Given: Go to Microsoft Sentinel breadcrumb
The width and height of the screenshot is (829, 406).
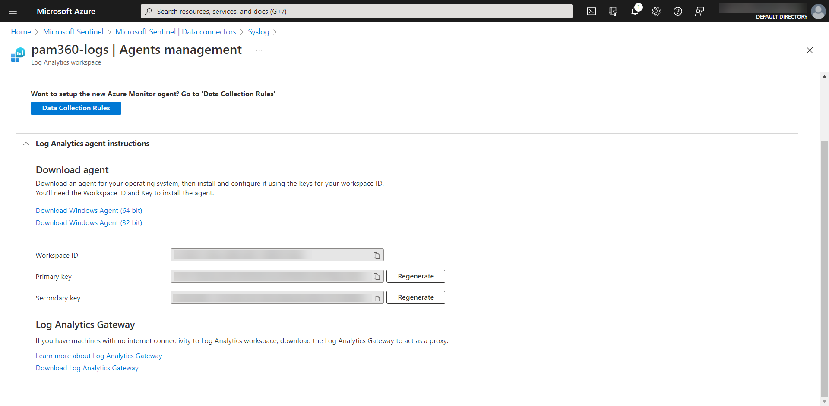Looking at the screenshot, I should 73,32.
